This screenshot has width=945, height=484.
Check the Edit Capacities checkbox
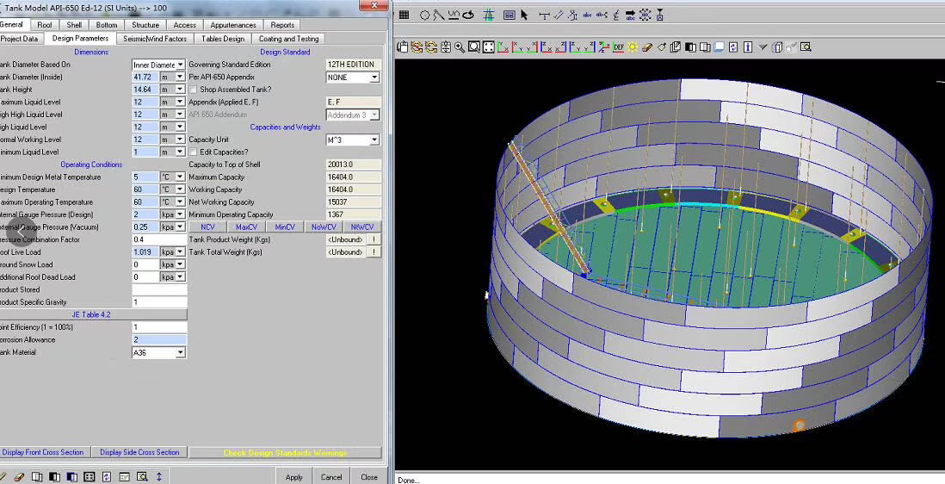(193, 152)
